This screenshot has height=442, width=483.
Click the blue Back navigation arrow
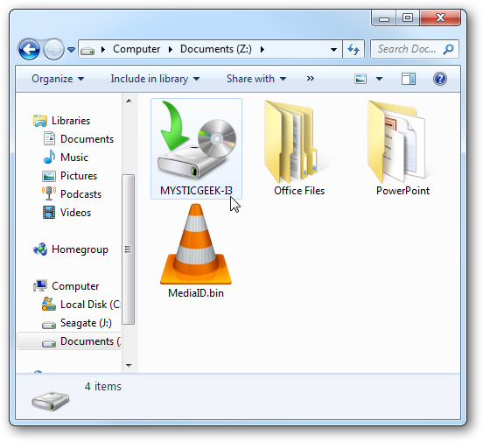(x=29, y=49)
